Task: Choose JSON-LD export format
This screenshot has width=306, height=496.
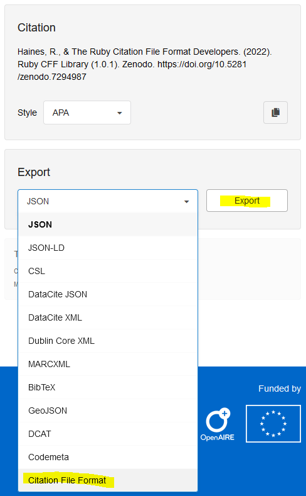Action: coord(108,248)
